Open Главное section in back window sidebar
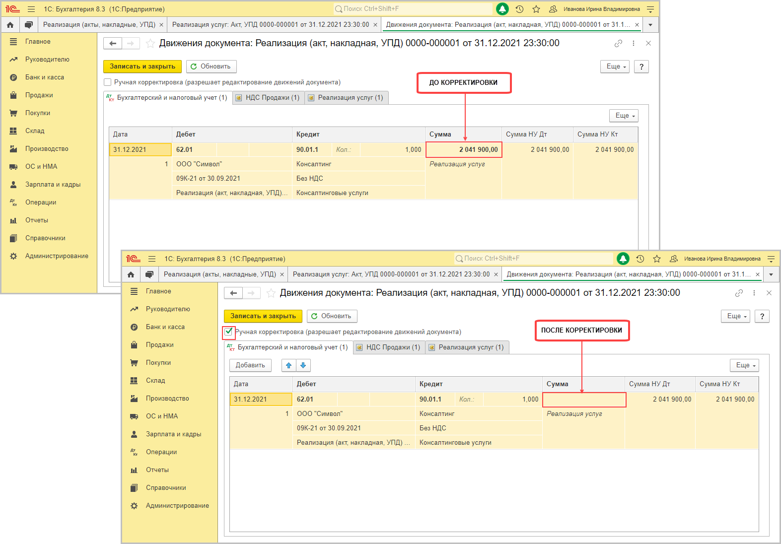The width and height of the screenshot is (781, 544). [38, 42]
